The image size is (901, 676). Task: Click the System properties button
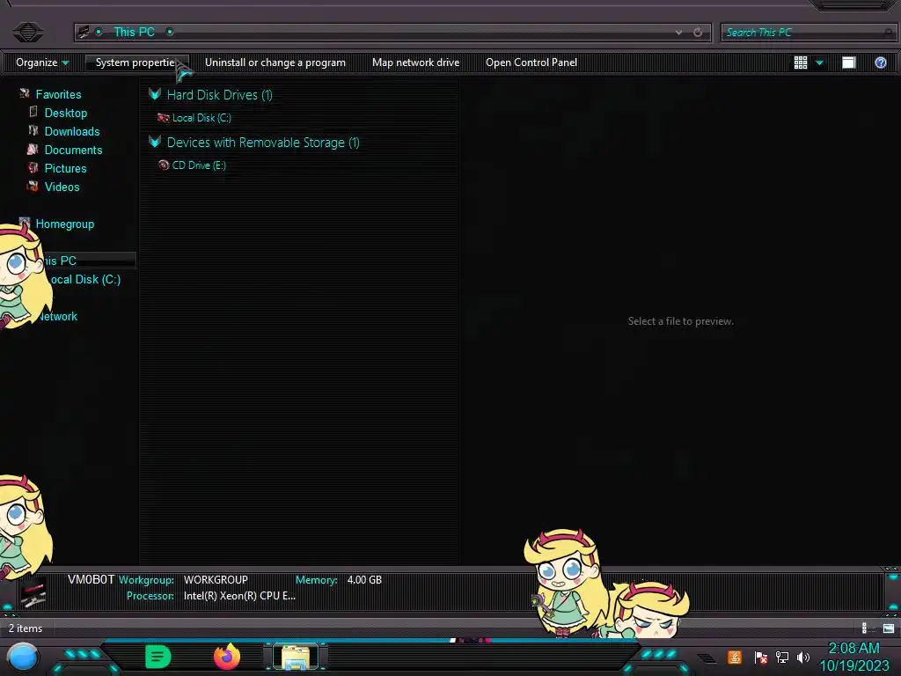[136, 62]
